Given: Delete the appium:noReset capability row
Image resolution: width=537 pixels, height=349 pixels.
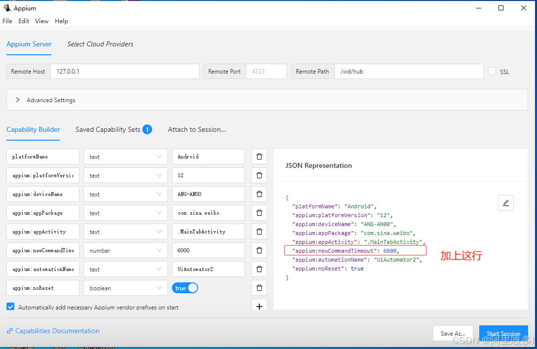Looking at the screenshot, I should 259,288.
